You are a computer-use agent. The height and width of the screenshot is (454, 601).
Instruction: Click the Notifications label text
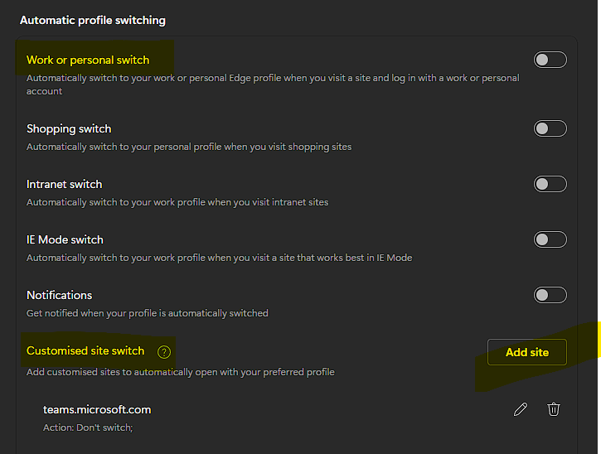click(x=59, y=295)
